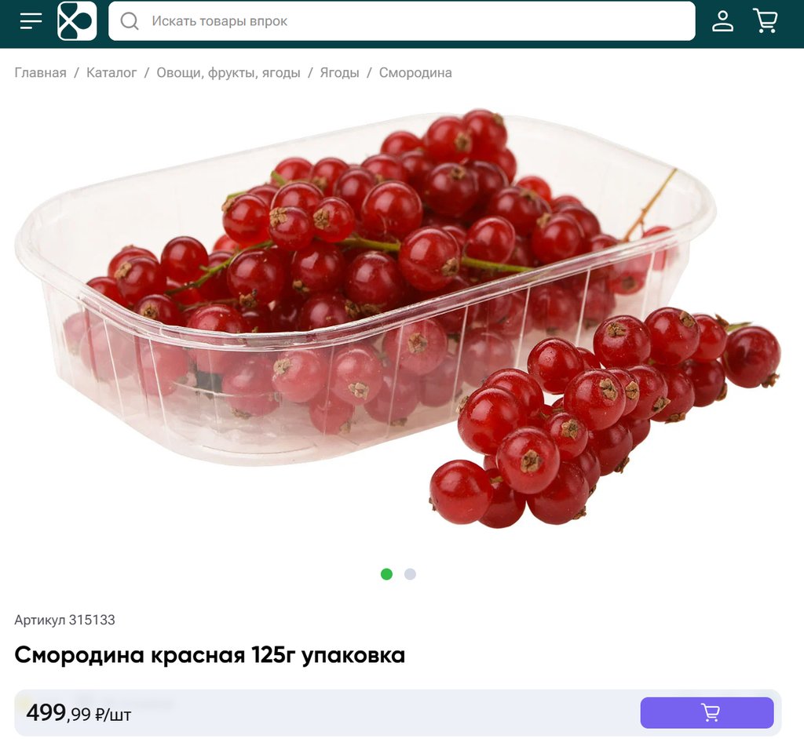804x739 pixels.
Task: Click the red currant product photo
Action: 398,318
